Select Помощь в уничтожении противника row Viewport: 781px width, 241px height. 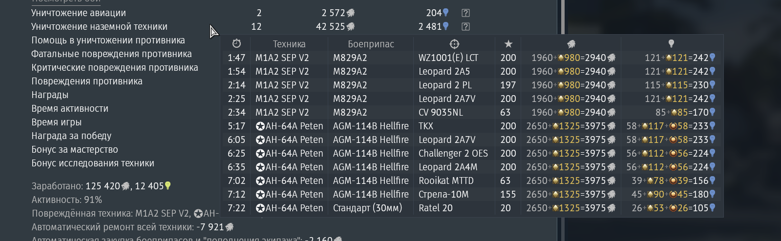click(x=108, y=40)
